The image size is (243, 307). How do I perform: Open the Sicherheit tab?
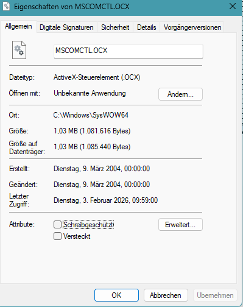pyautogui.click(x=115, y=27)
